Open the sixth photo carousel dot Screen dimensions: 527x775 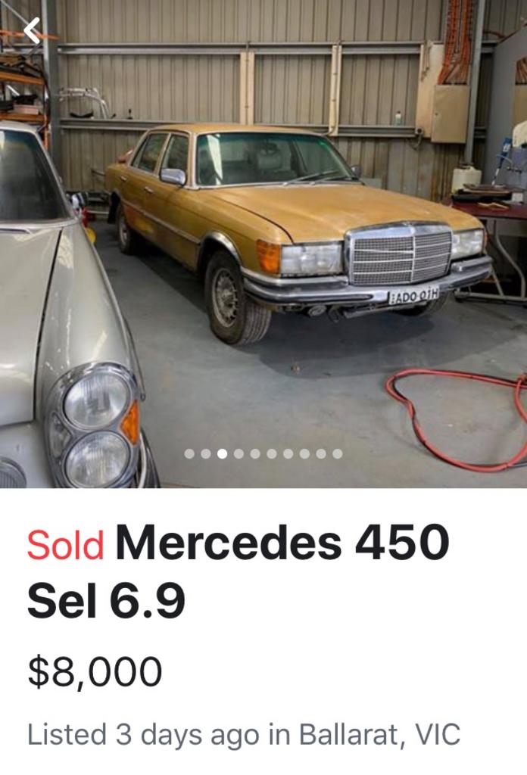[271, 454]
